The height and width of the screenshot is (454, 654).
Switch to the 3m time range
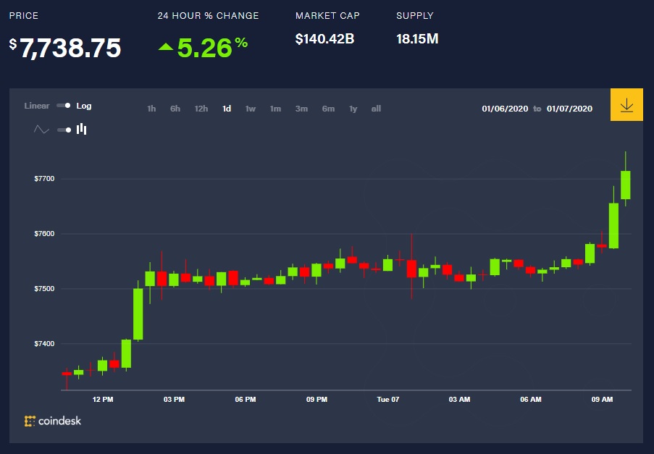[x=301, y=109]
